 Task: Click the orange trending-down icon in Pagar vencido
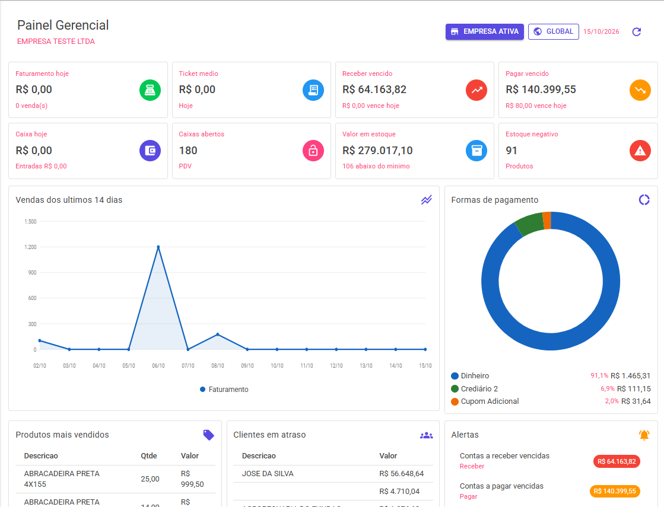(x=640, y=90)
